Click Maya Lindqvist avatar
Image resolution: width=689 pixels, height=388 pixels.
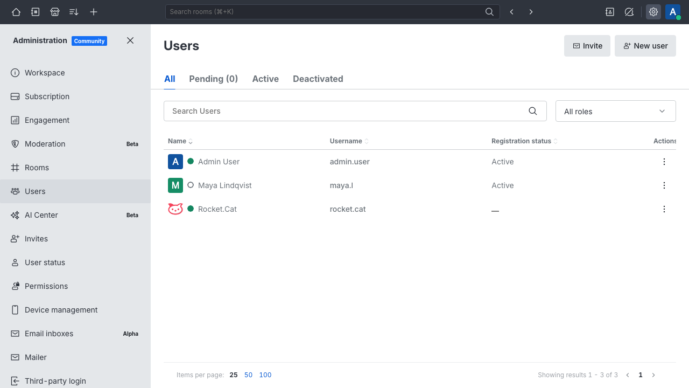(175, 185)
